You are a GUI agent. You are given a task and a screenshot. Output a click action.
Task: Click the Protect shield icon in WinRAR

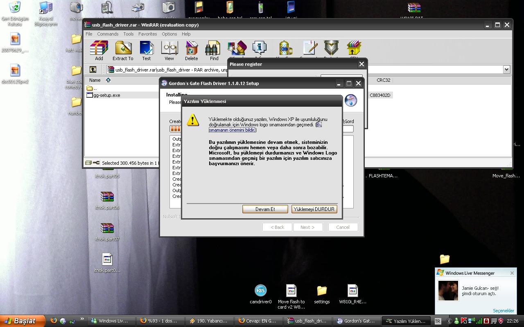pyautogui.click(x=331, y=48)
